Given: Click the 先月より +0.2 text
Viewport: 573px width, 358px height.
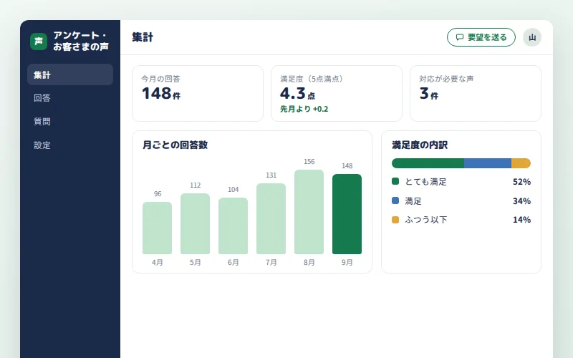Looking at the screenshot, I should [x=304, y=109].
